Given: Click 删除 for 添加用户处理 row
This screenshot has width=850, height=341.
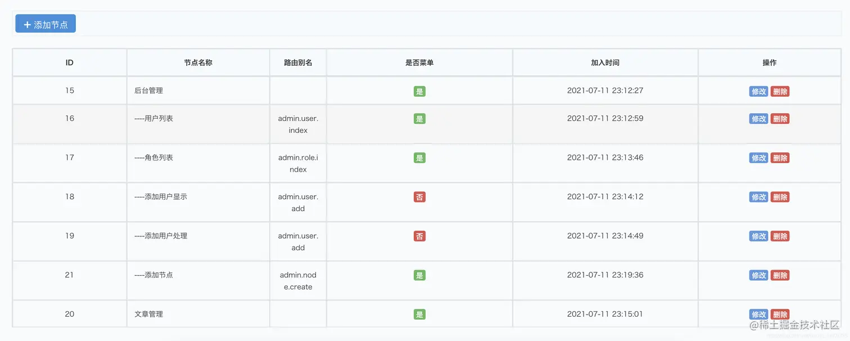Looking at the screenshot, I should pyautogui.click(x=780, y=236).
